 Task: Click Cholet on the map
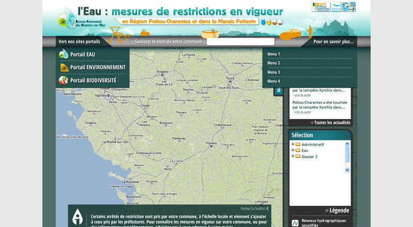[145, 106]
